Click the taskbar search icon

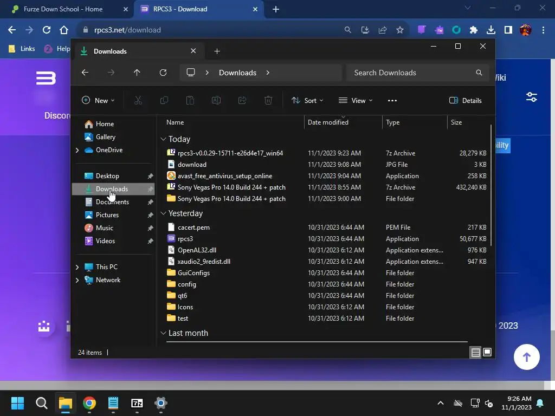tap(41, 403)
